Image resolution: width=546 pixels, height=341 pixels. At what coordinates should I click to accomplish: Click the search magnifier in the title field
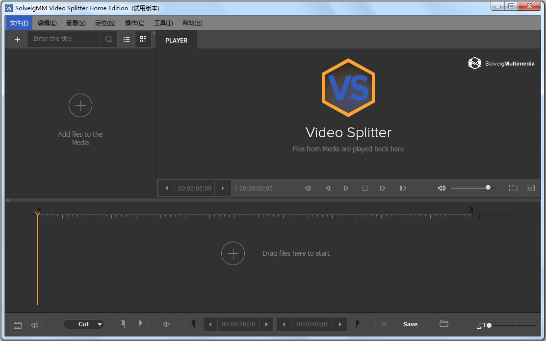(108, 39)
